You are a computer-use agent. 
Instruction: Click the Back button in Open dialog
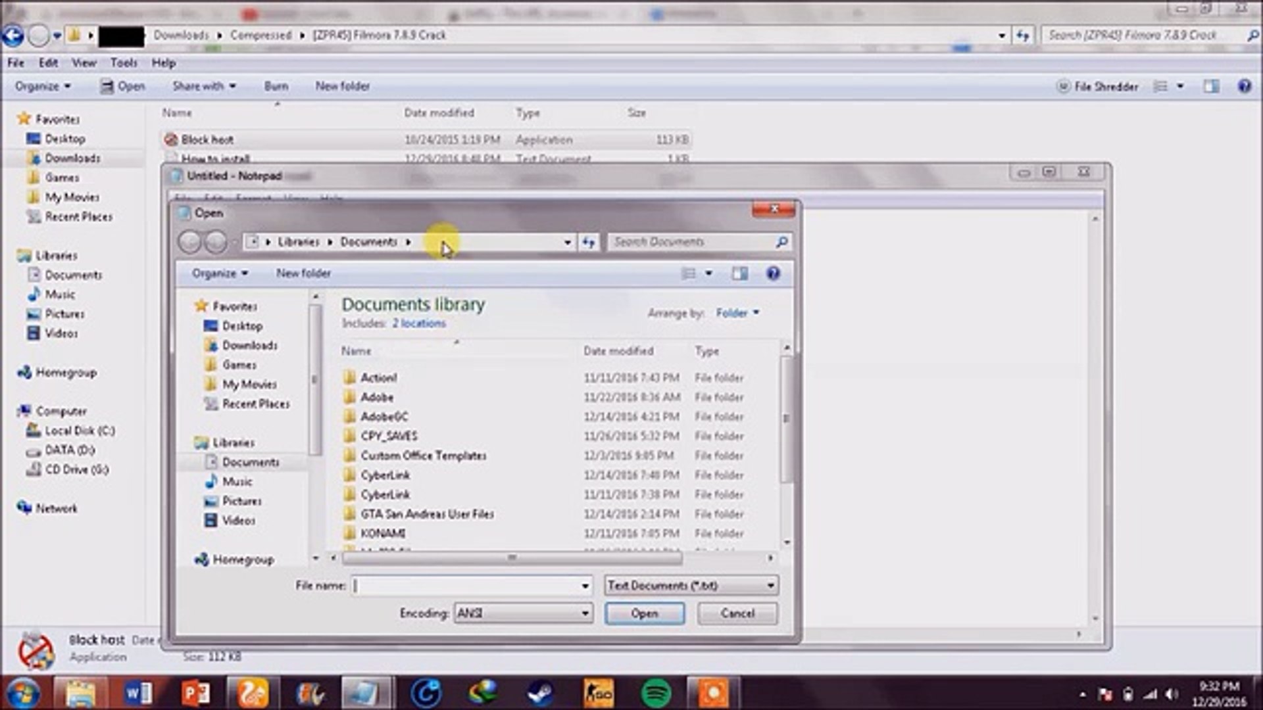point(189,242)
